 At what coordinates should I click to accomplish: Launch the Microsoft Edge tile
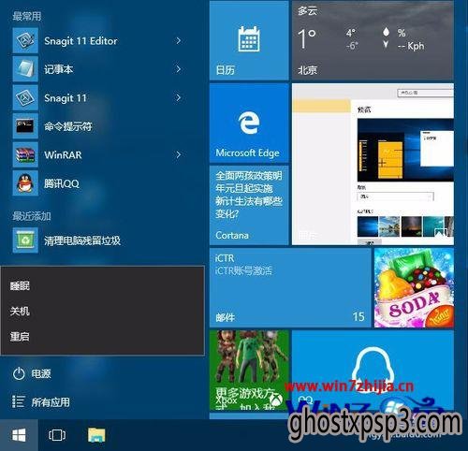pyautogui.click(x=249, y=123)
